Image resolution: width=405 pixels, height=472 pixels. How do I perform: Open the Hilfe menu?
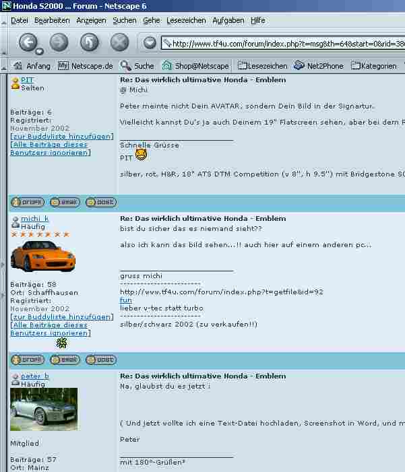tap(257, 20)
